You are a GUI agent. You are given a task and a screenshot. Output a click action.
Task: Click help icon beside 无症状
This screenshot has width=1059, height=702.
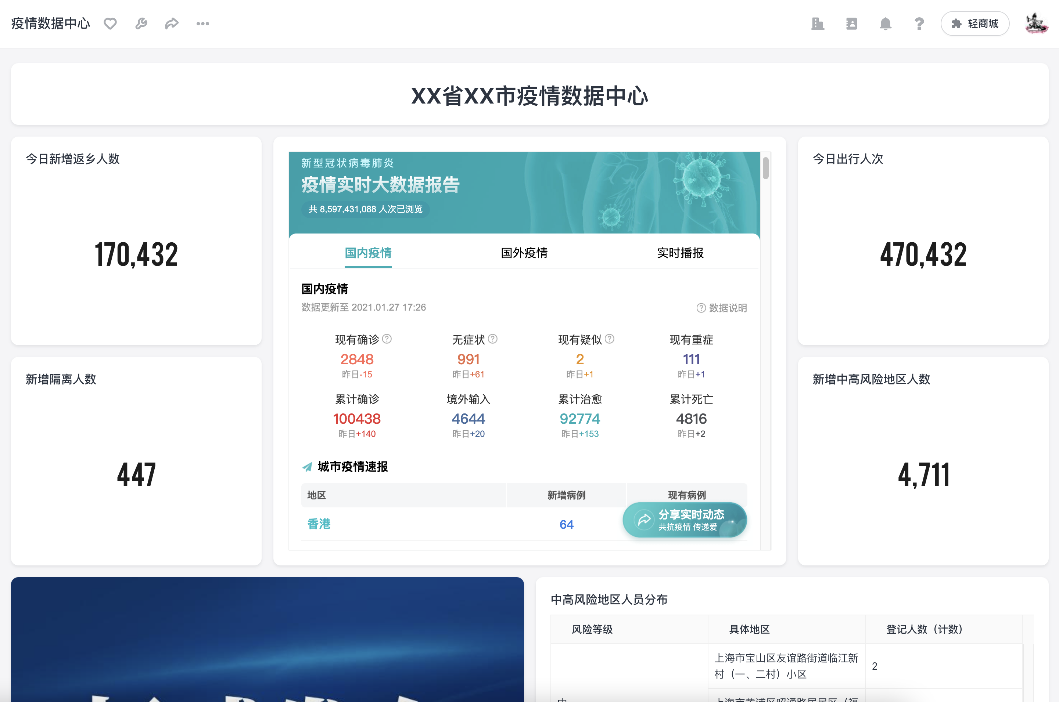[493, 339]
